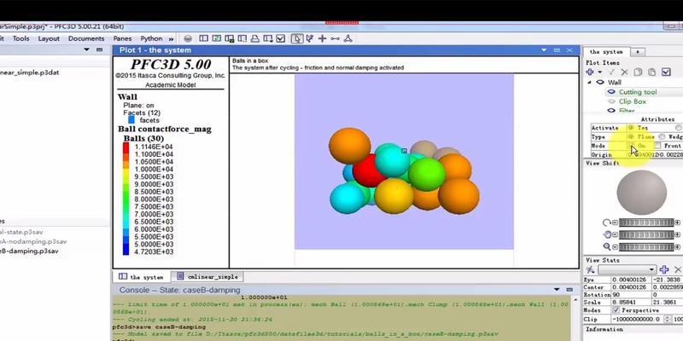This screenshot has width=683, height=341.
Task: Click the hand pan icon beside second slider
Action: point(606,235)
